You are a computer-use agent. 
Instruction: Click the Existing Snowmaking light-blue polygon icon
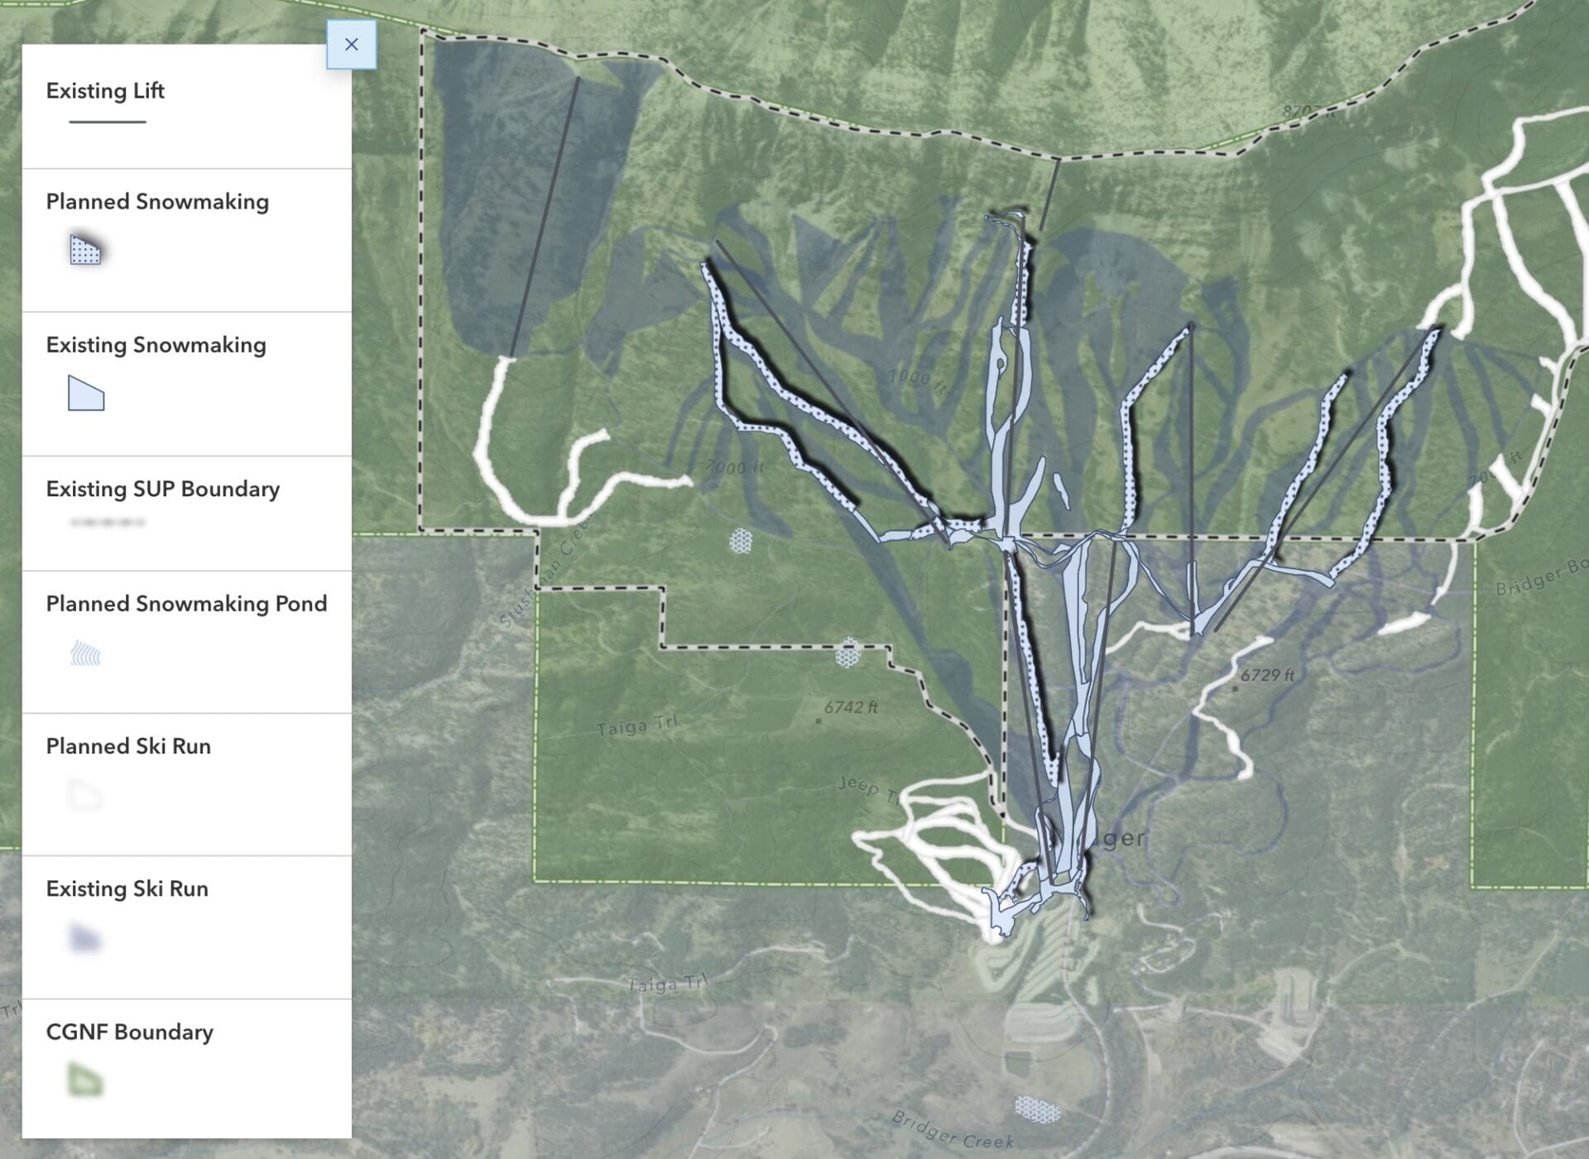click(x=86, y=394)
